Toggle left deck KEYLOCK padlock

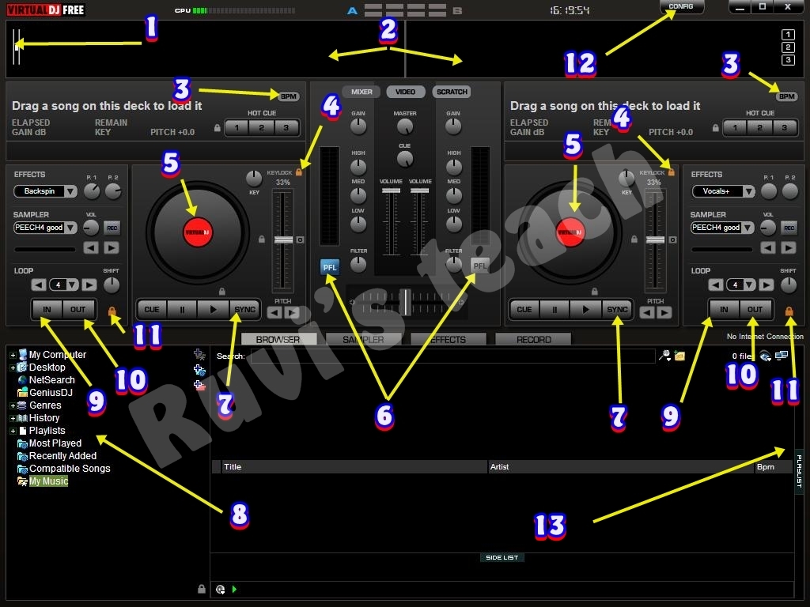coord(299,172)
